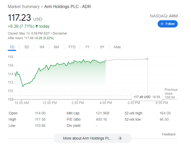
Task: Click the plus icon in Follow button
Action: pyautogui.click(x=162, y=24)
